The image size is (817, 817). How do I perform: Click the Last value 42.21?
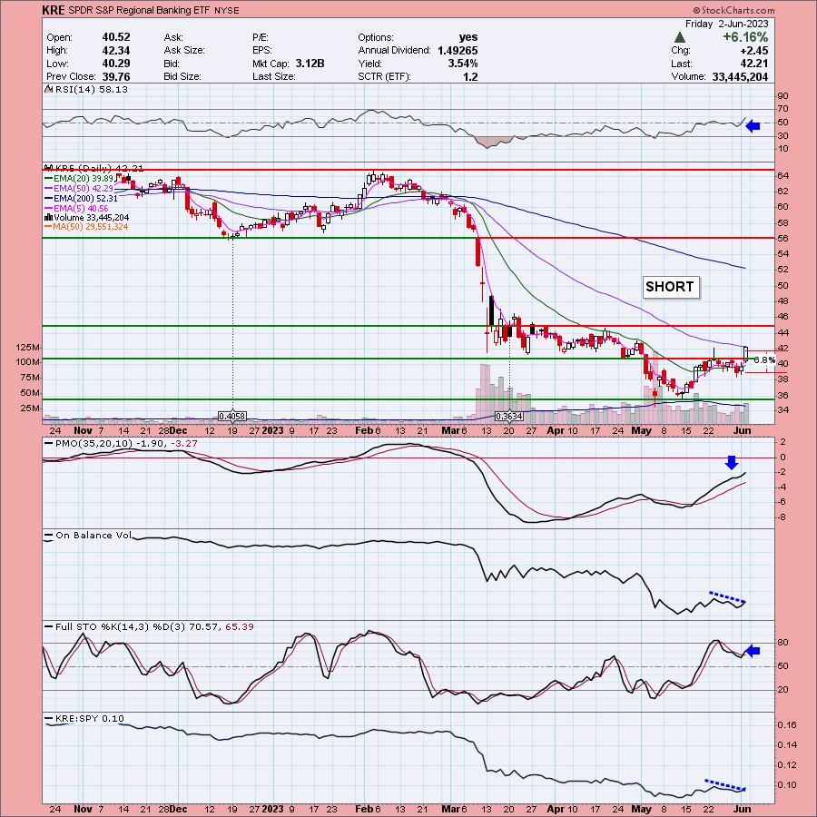pos(754,64)
